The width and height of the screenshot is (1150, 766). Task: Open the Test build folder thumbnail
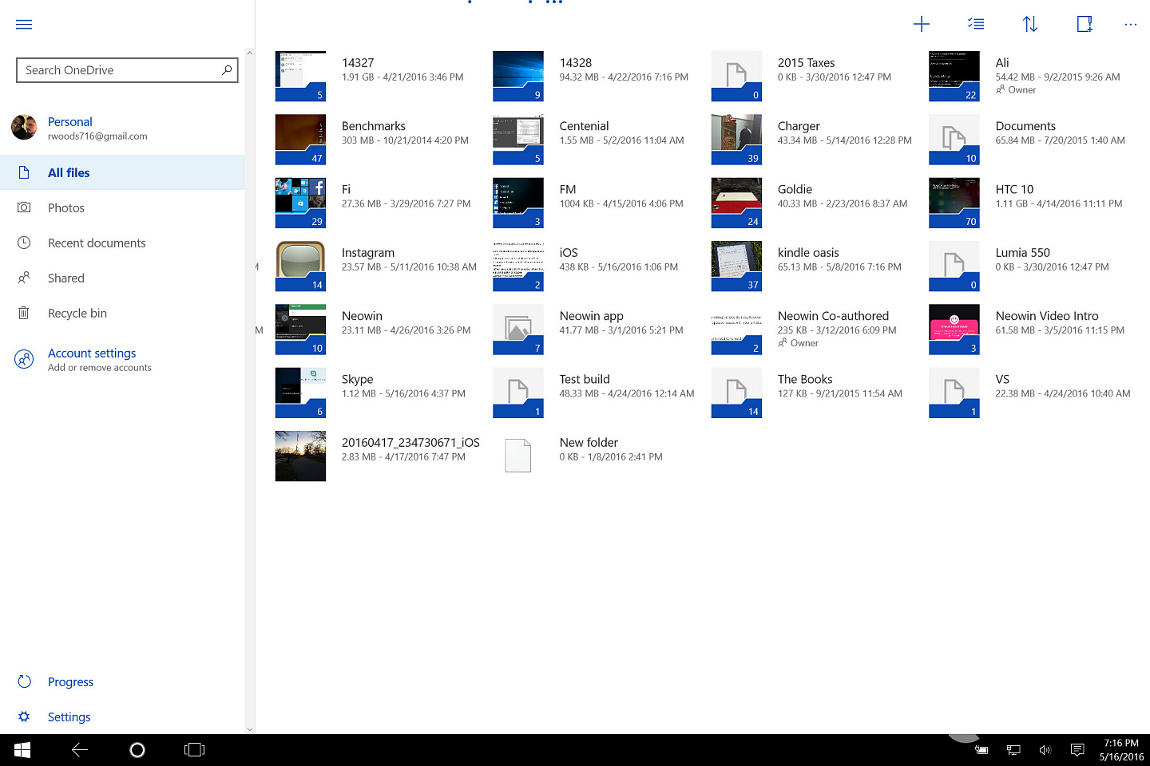coord(518,393)
